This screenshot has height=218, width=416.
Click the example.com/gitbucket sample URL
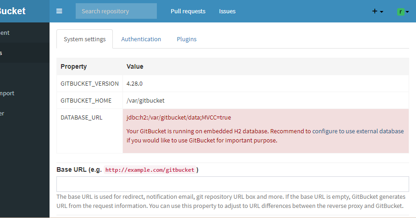[x=150, y=170]
